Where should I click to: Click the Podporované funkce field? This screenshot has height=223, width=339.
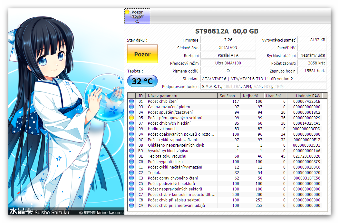pyautogui.click(x=264, y=86)
